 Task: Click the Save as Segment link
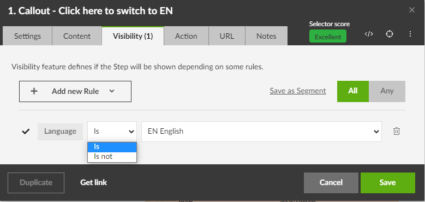click(297, 91)
